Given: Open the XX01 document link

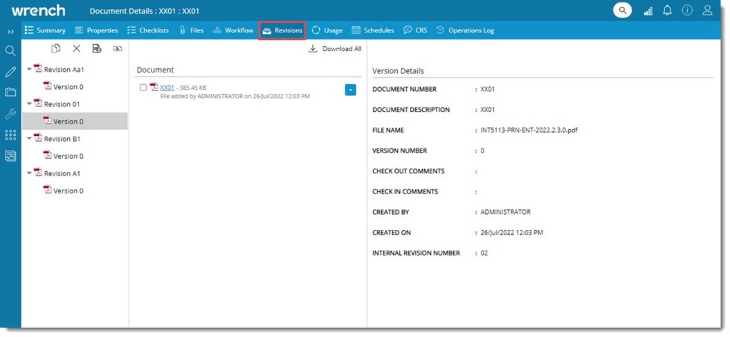Looking at the screenshot, I should [167, 88].
